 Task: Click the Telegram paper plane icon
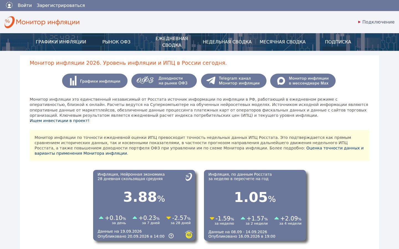coord(211,81)
